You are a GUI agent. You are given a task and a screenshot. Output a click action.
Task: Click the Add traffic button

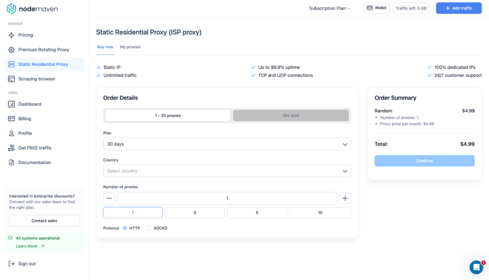(459, 8)
